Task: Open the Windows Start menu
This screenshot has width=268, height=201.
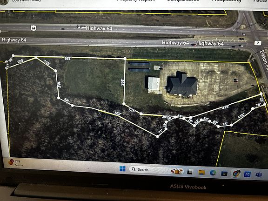Action: click(x=122, y=168)
